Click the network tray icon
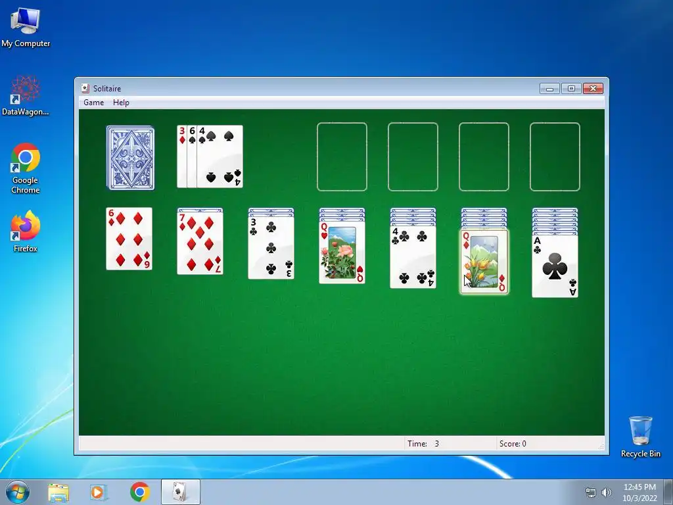 click(591, 493)
